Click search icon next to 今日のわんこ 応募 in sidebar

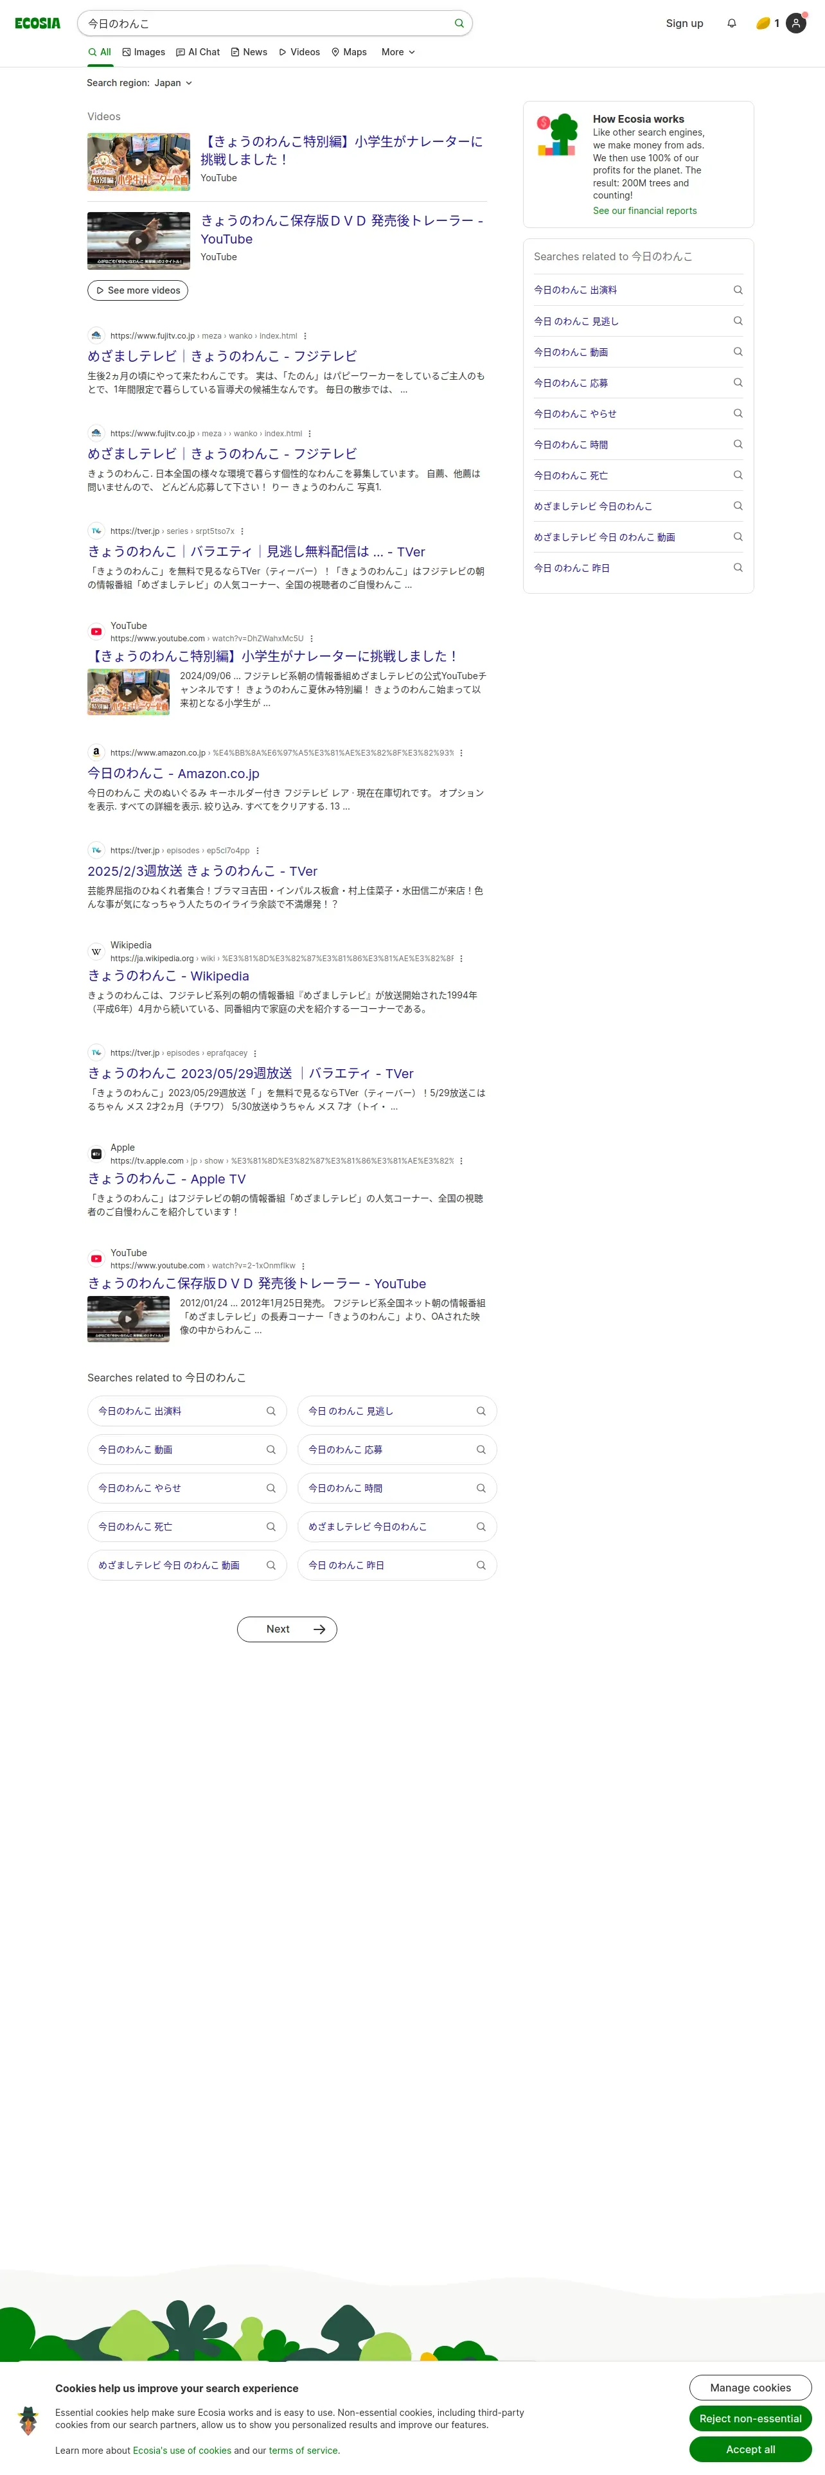[x=738, y=382]
